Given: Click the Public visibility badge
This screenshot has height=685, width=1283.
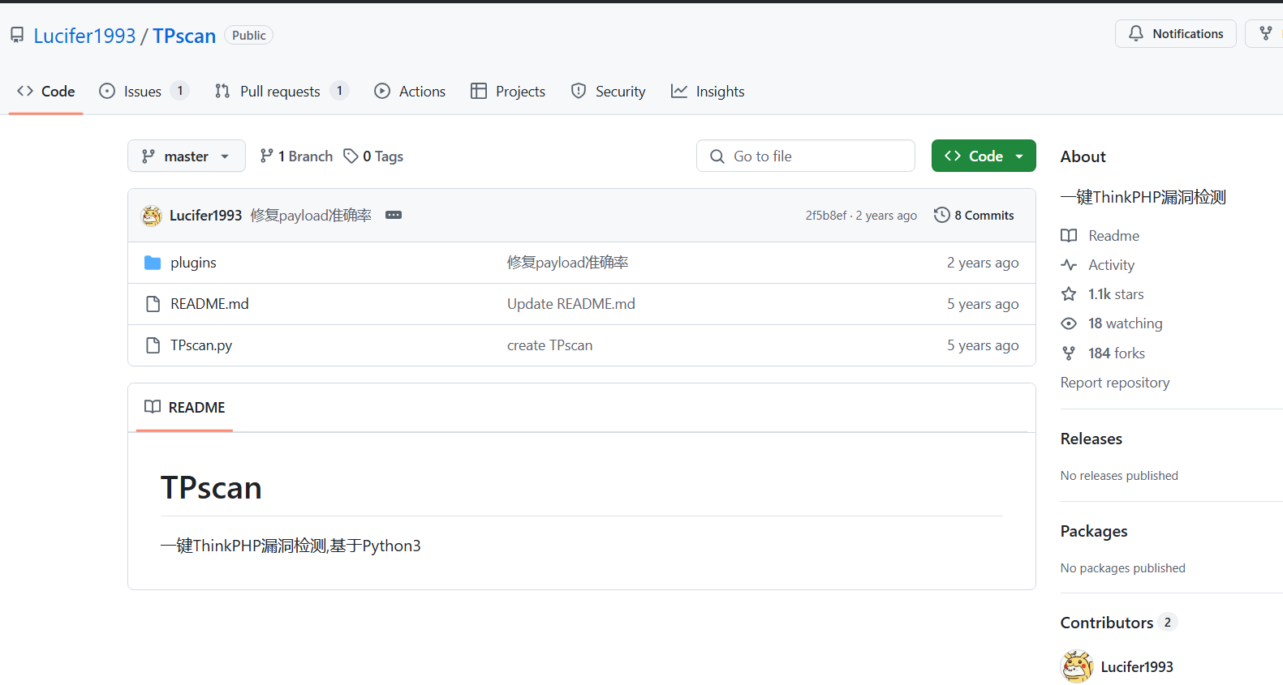Looking at the screenshot, I should coord(249,36).
